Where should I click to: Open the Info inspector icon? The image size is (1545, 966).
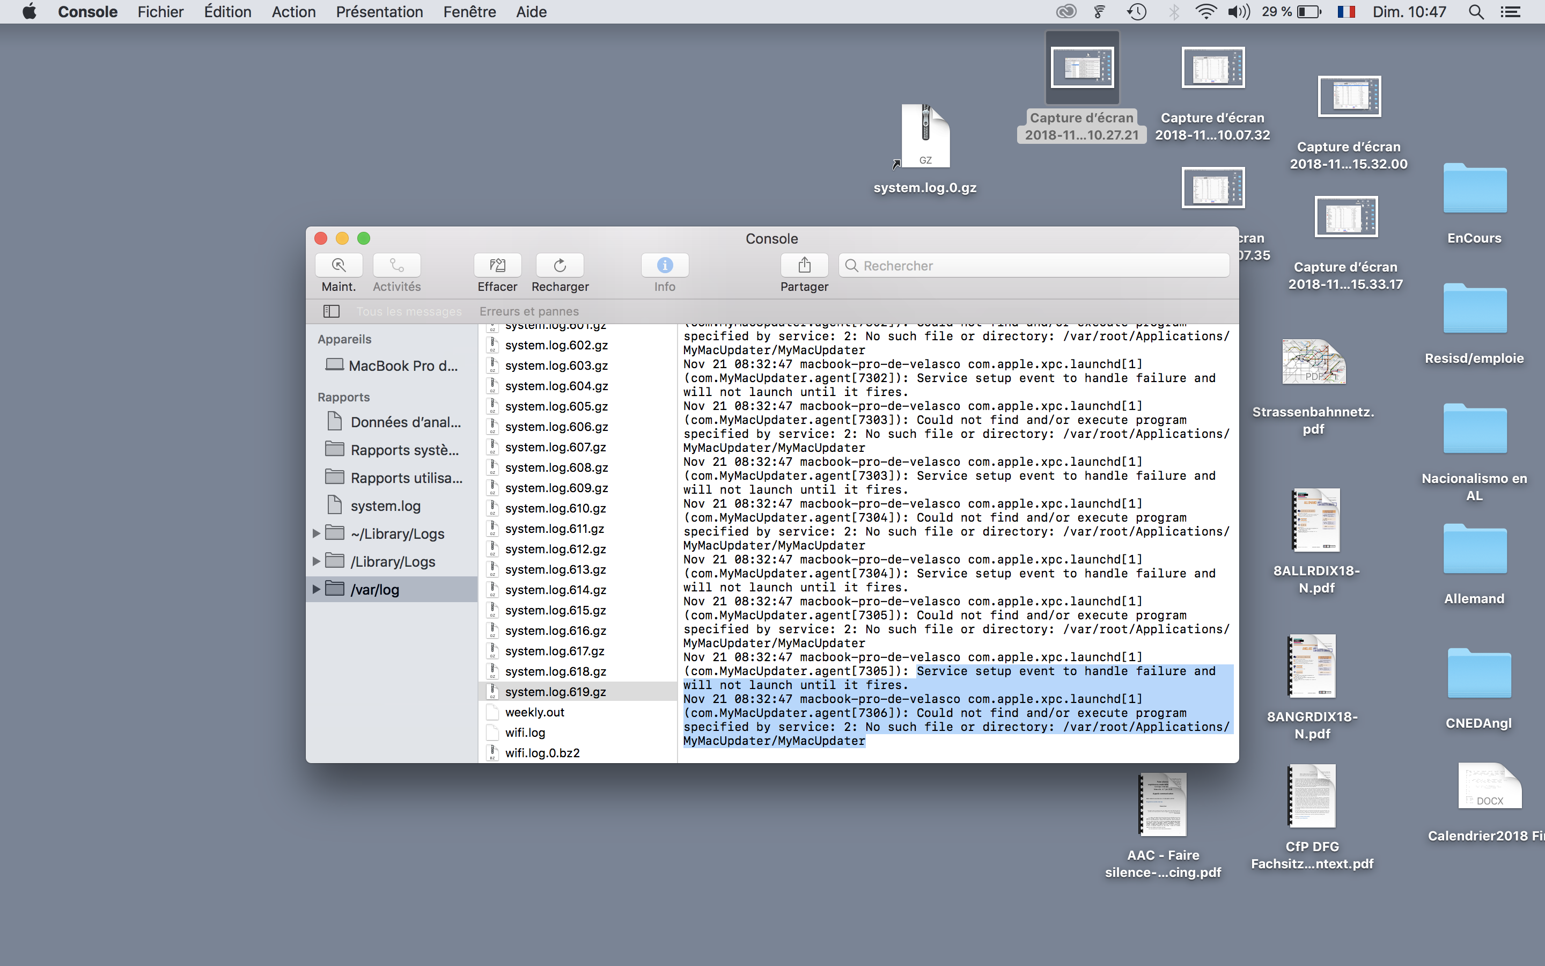pos(665,265)
